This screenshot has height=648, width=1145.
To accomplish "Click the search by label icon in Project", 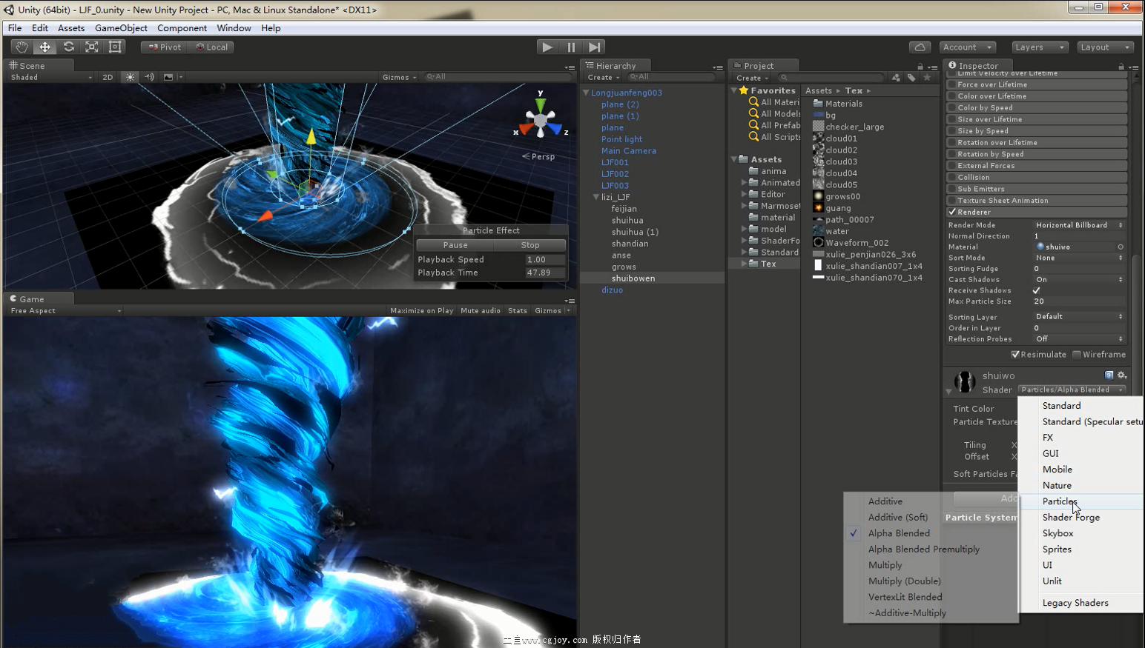I will pos(911,77).
